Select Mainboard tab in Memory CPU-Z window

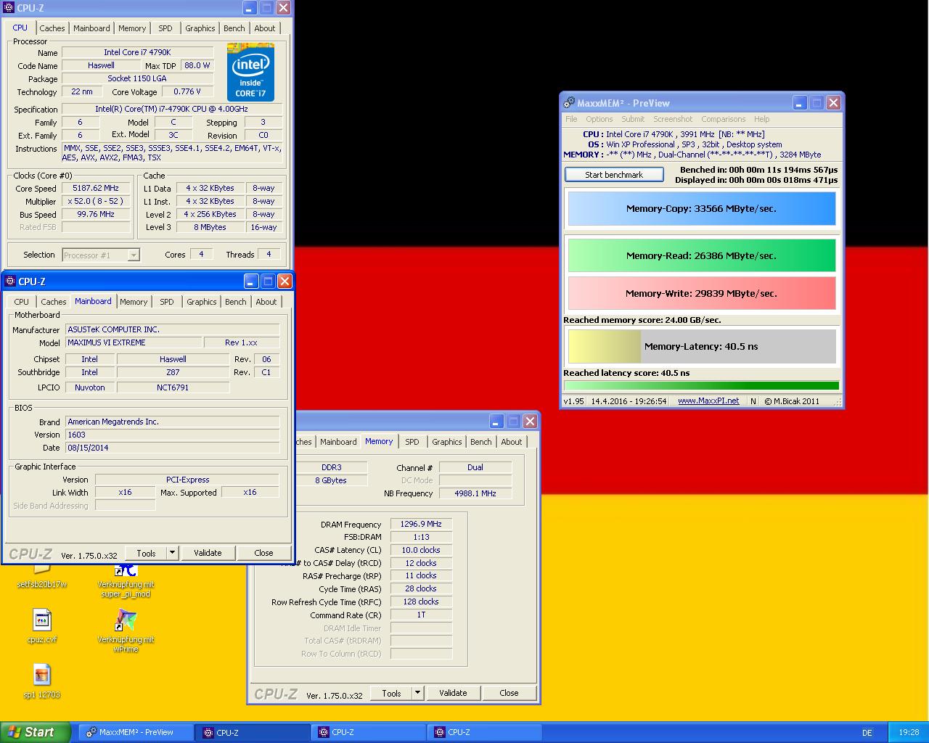(x=338, y=442)
